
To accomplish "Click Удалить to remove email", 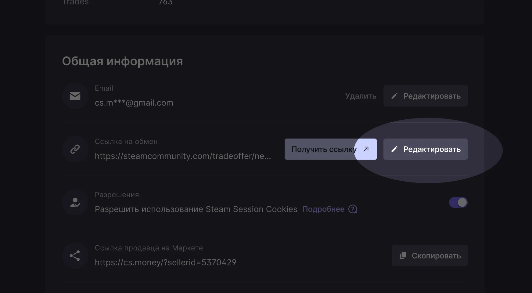I will point(361,96).
